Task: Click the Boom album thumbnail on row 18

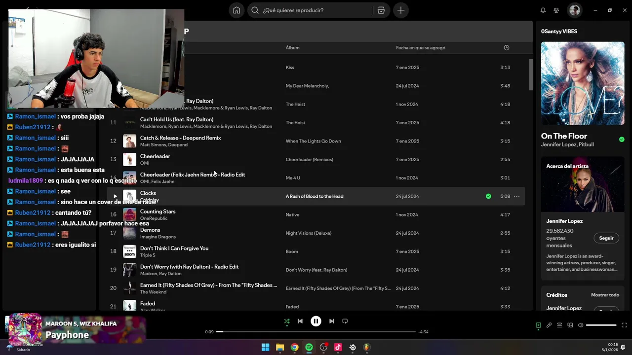Action: click(129, 251)
